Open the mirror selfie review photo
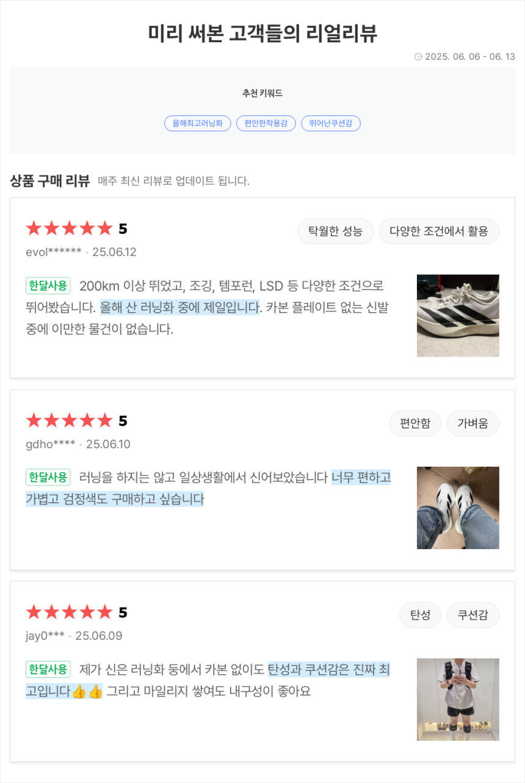The image size is (525, 783). [x=458, y=699]
